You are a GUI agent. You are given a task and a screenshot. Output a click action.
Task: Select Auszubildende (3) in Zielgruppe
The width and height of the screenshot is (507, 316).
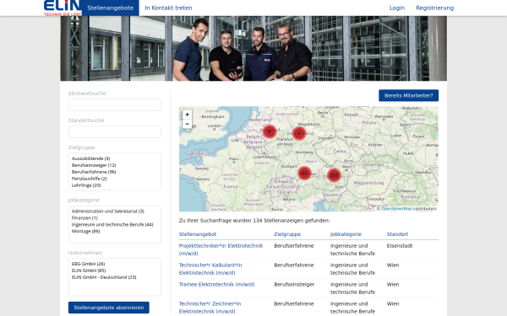(91, 158)
